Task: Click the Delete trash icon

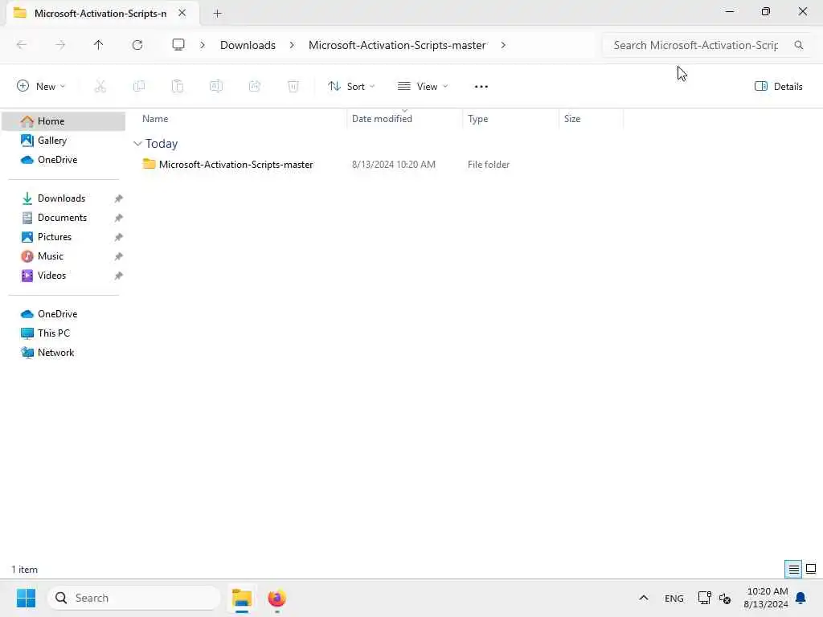Action: (293, 86)
